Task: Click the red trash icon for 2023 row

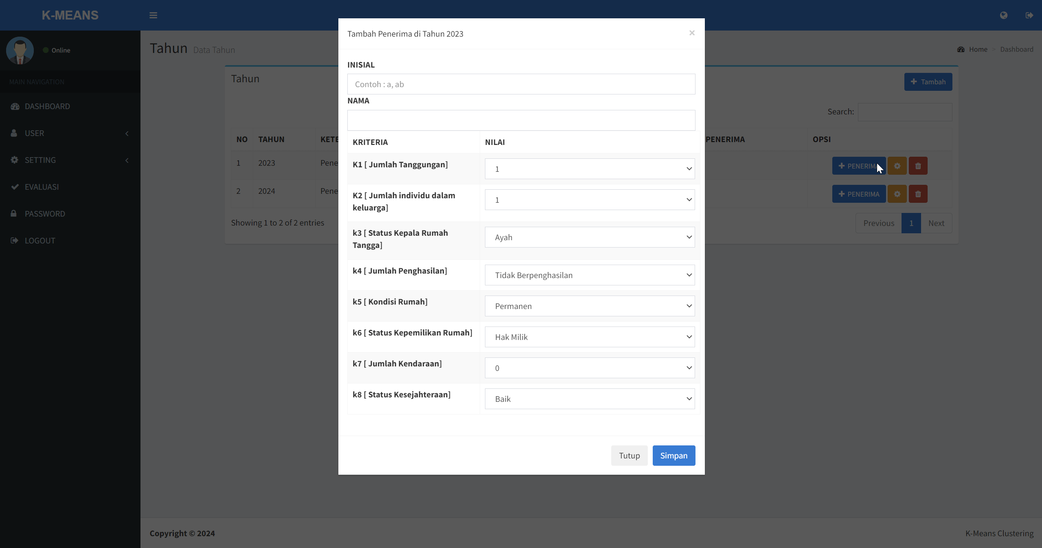Action: point(918,166)
